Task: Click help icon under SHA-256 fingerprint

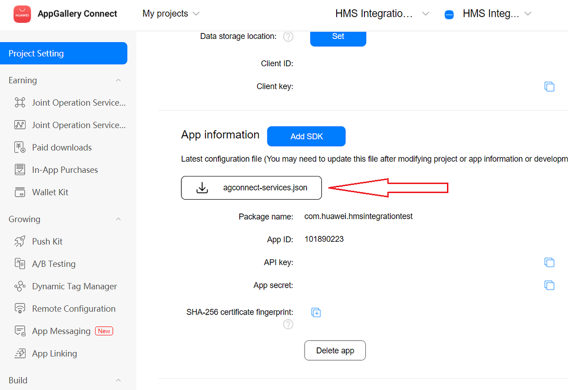Action: coord(288,324)
